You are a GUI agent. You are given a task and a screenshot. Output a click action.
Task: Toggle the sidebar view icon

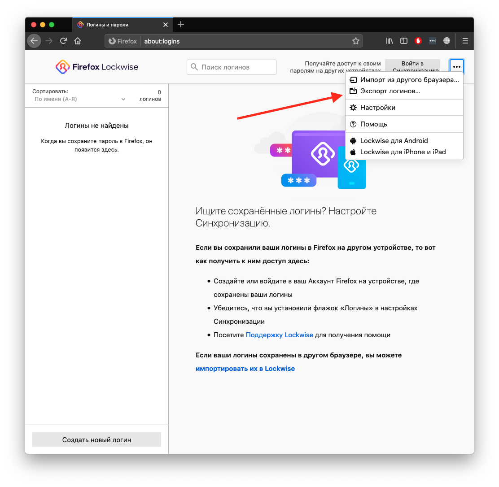[404, 41]
